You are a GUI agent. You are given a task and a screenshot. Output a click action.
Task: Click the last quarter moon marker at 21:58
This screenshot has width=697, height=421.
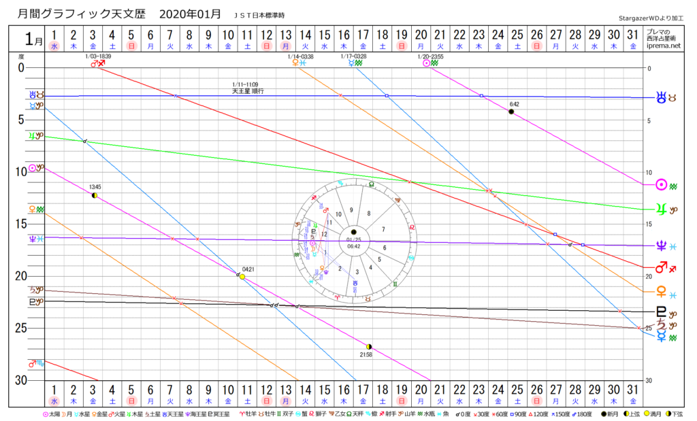tap(369, 347)
